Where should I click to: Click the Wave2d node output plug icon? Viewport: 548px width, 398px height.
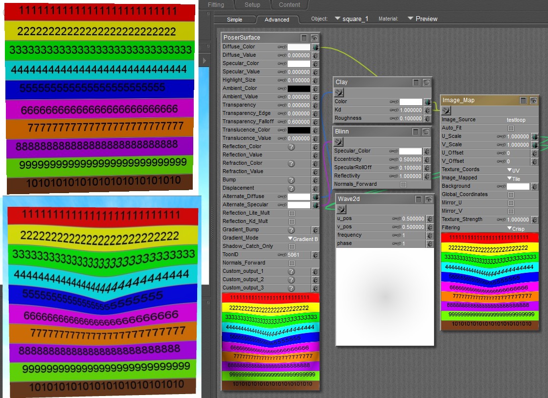tap(342, 209)
